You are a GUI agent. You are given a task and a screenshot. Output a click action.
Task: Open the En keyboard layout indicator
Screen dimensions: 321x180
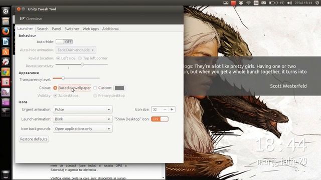pyautogui.click(x=256, y=3)
